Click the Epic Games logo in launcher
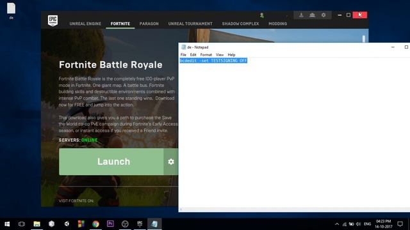This screenshot has height=230, width=410. [x=53, y=20]
